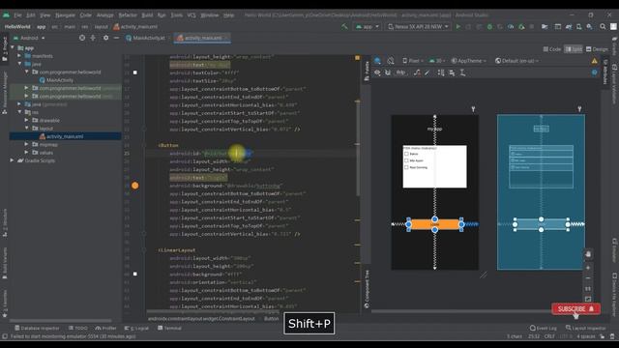The height and width of the screenshot is (348, 619).
Task: Click the Debug app bug icon
Action: point(489,26)
